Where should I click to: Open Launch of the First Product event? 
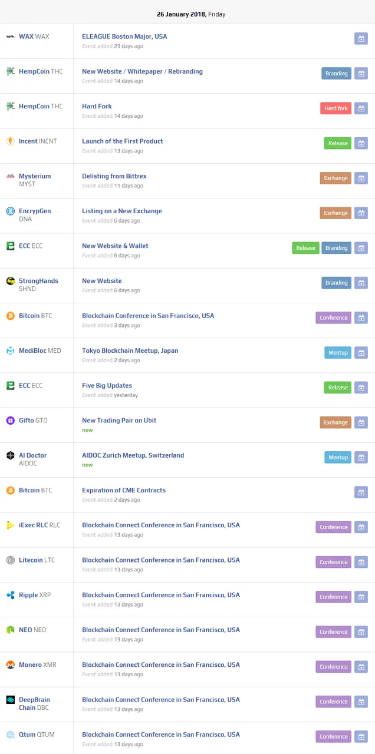tap(122, 141)
